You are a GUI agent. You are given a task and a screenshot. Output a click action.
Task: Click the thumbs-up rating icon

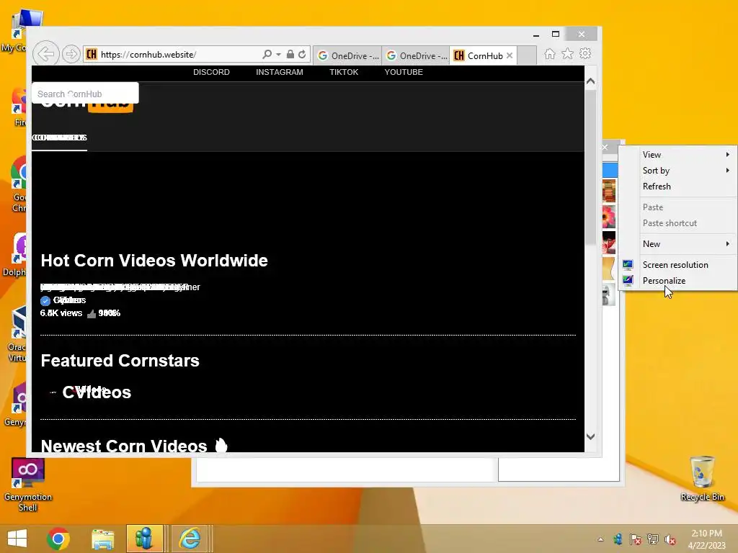(x=92, y=314)
